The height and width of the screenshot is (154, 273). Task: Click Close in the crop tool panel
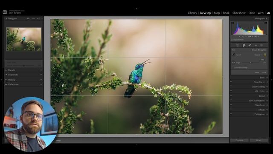(264, 72)
